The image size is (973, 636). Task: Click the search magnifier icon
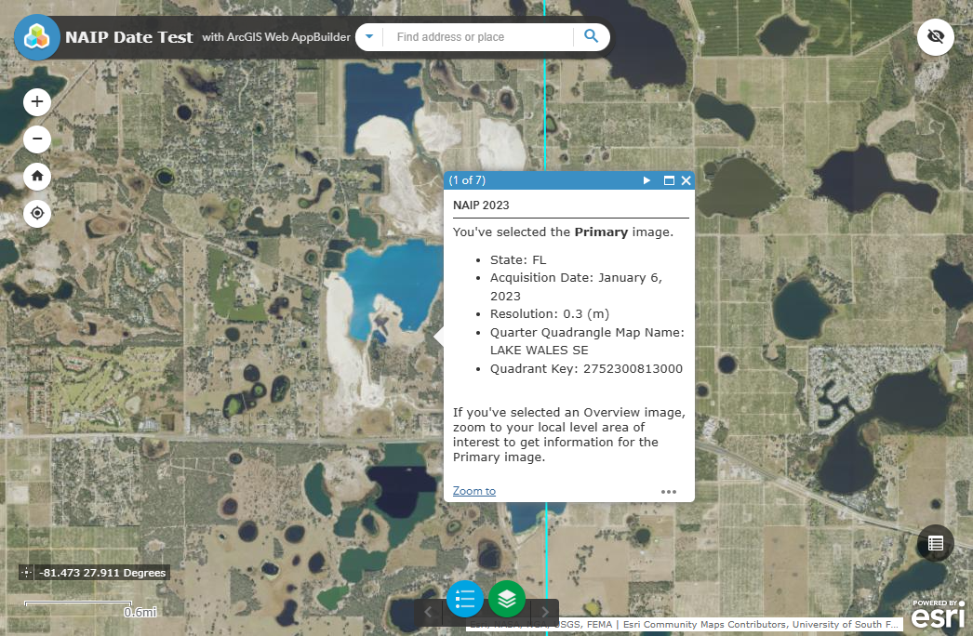pyautogui.click(x=591, y=37)
